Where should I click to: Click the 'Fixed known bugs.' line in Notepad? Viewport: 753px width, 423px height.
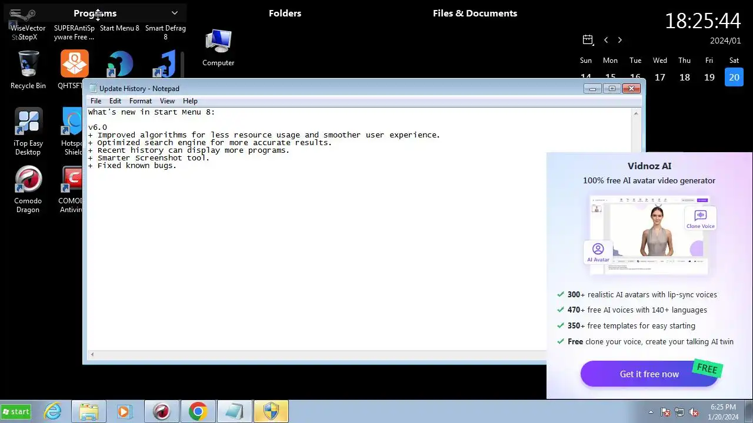tap(132, 166)
